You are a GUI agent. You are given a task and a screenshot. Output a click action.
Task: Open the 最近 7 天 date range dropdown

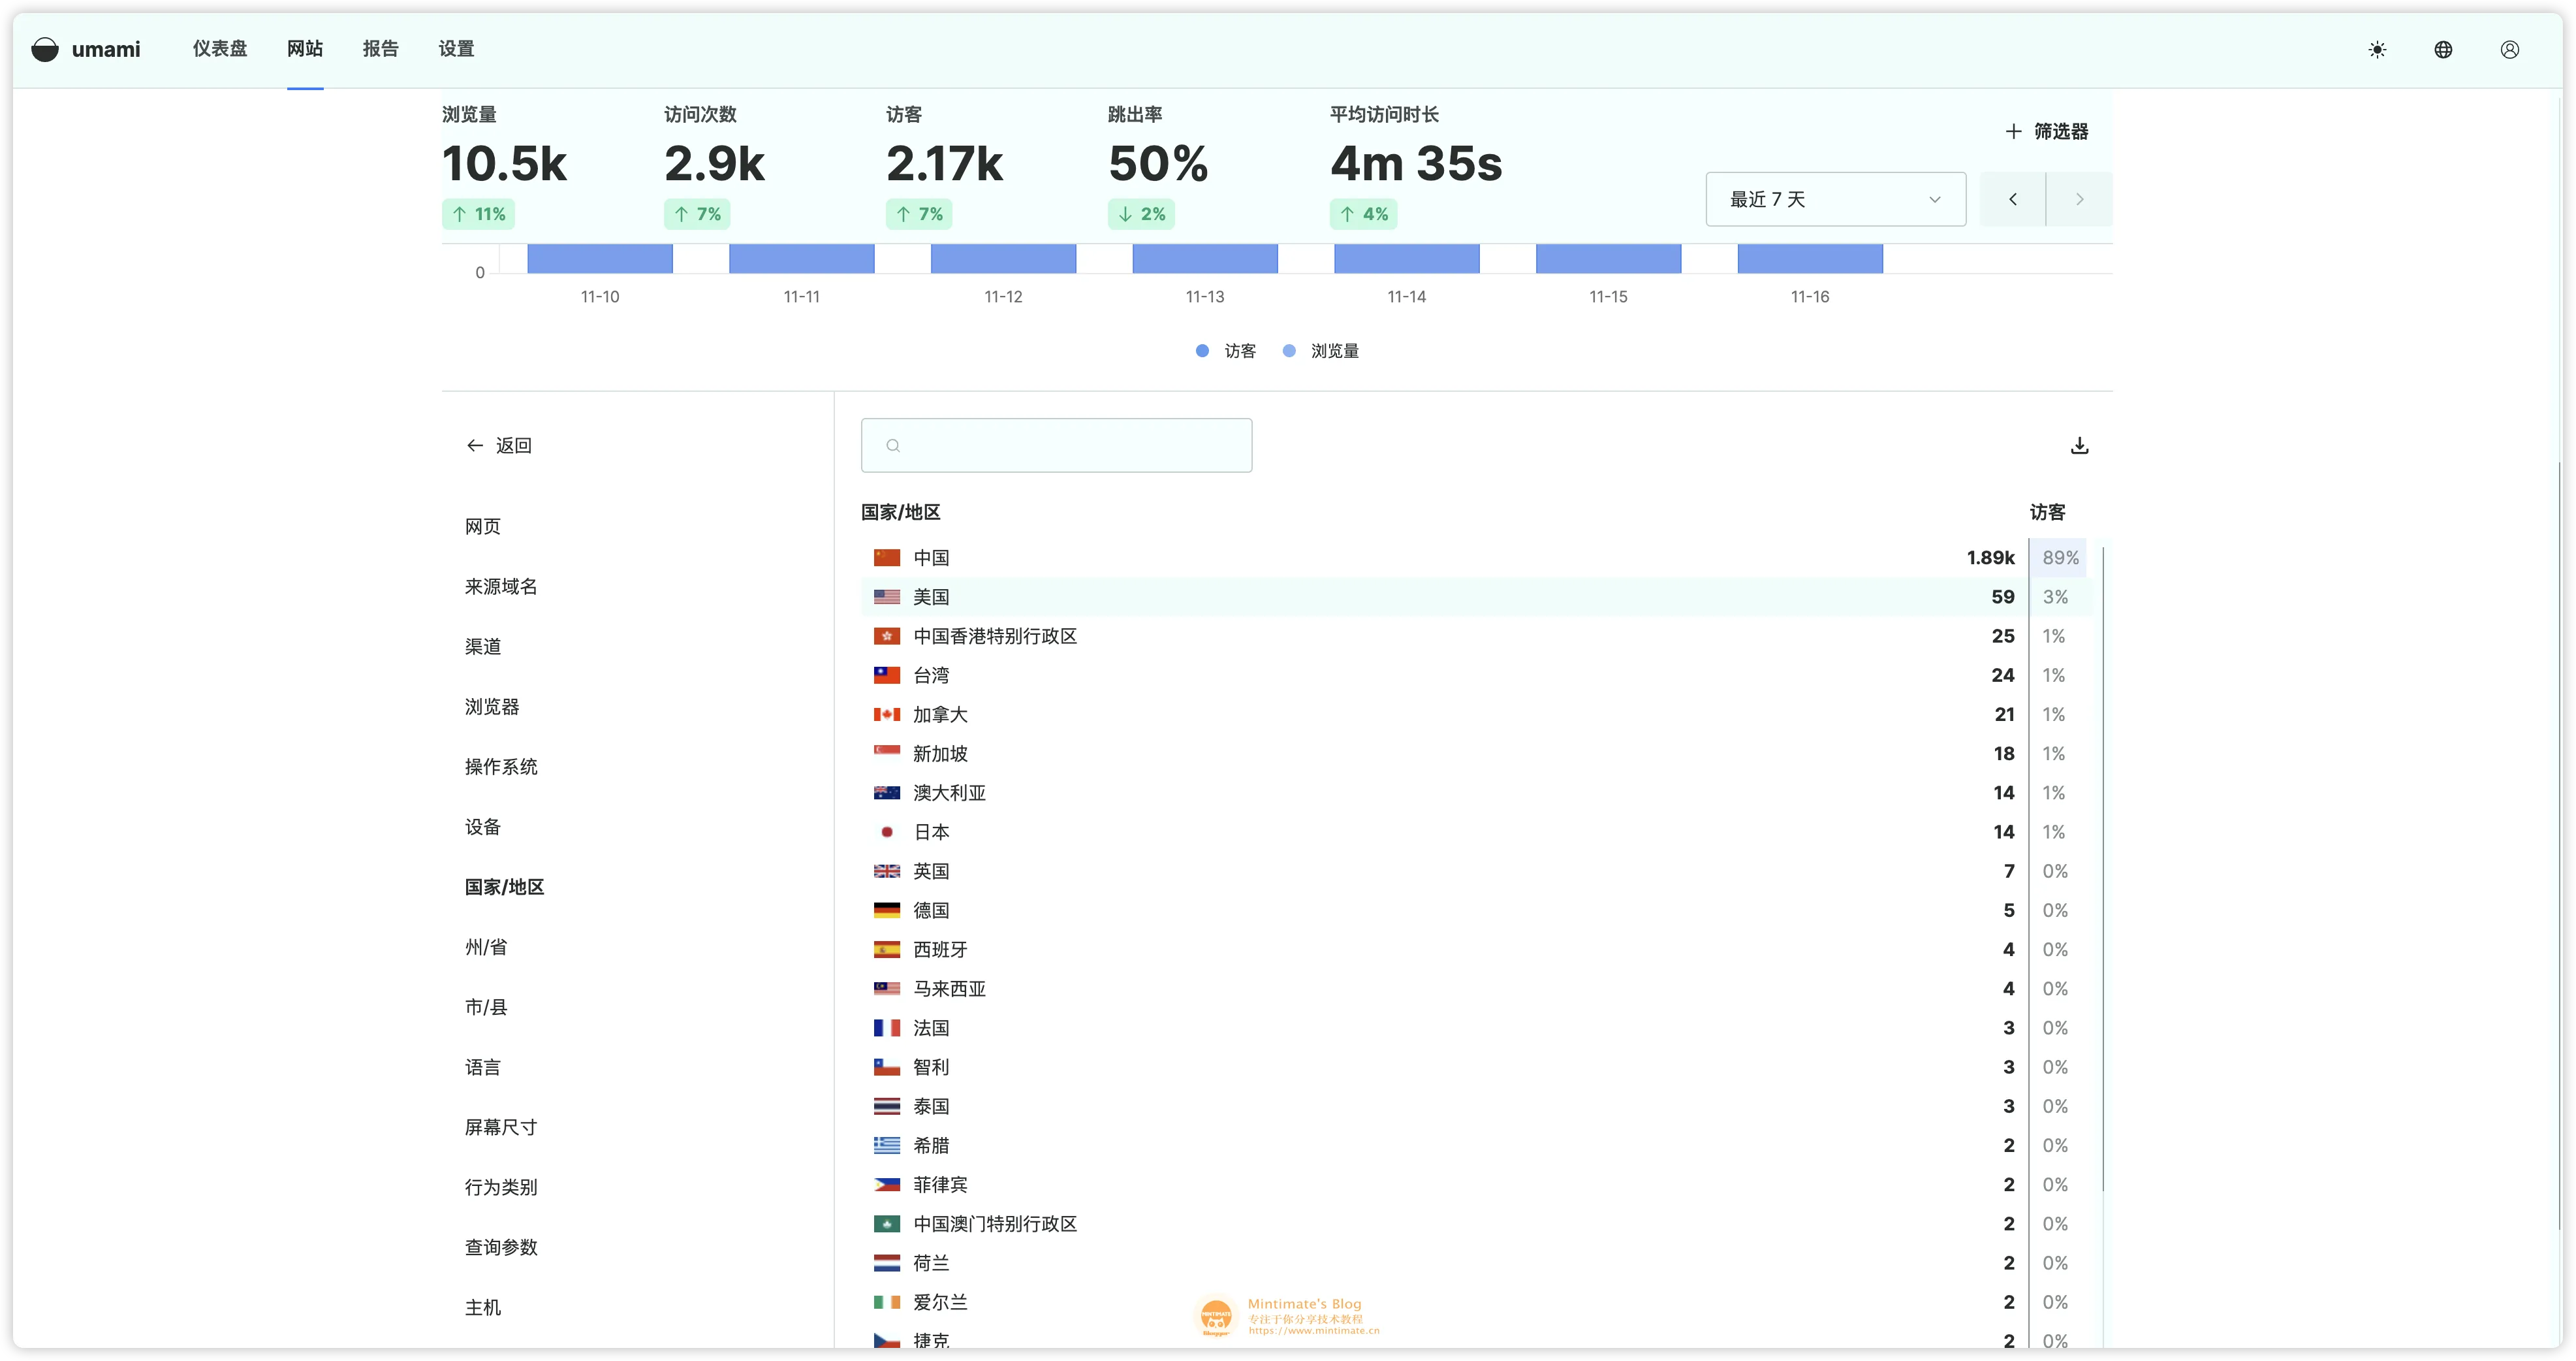1835,199
